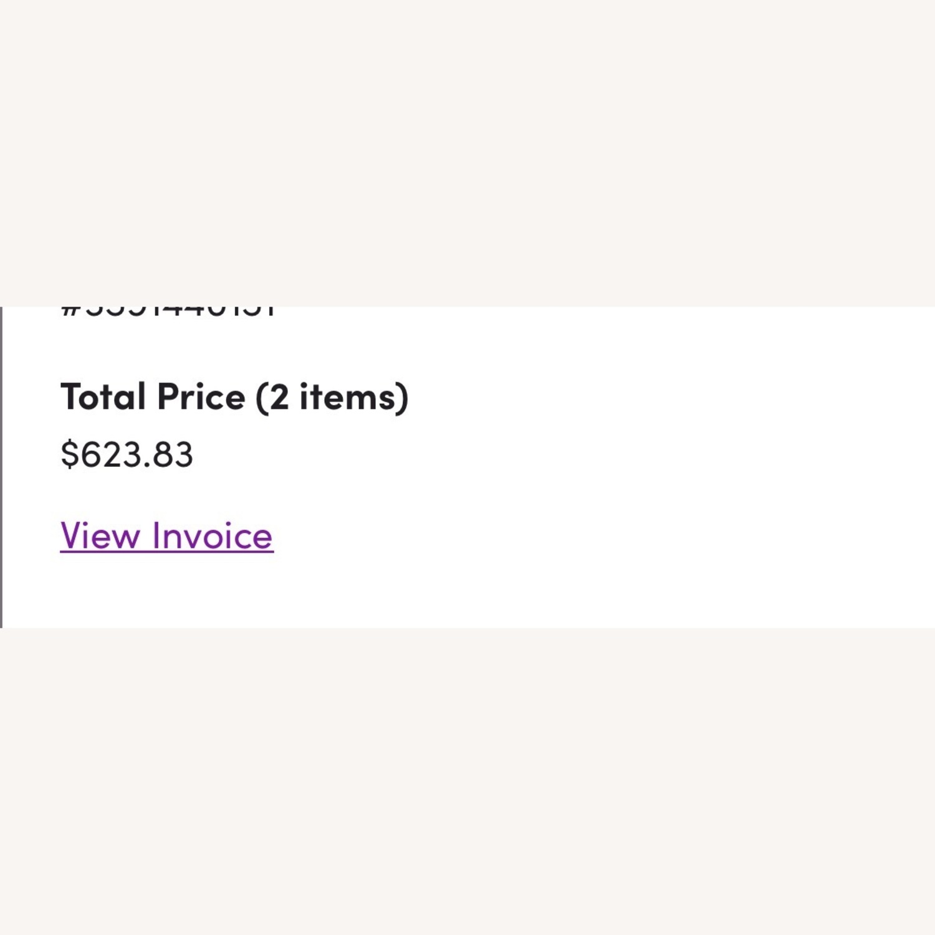Click the gray vertical bar at left edge
935x935 pixels.
(1, 467)
